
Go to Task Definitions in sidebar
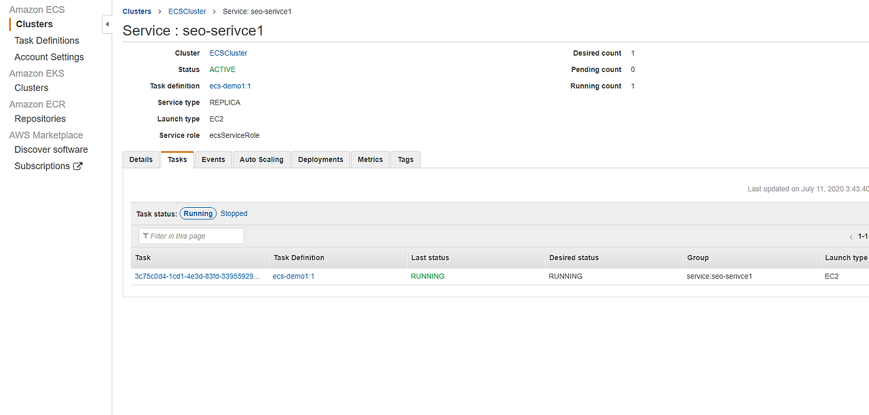[x=47, y=41]
